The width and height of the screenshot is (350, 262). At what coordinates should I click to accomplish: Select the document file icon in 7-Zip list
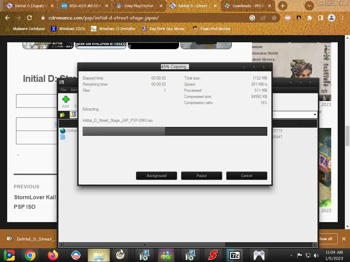[x=63, y=137]
